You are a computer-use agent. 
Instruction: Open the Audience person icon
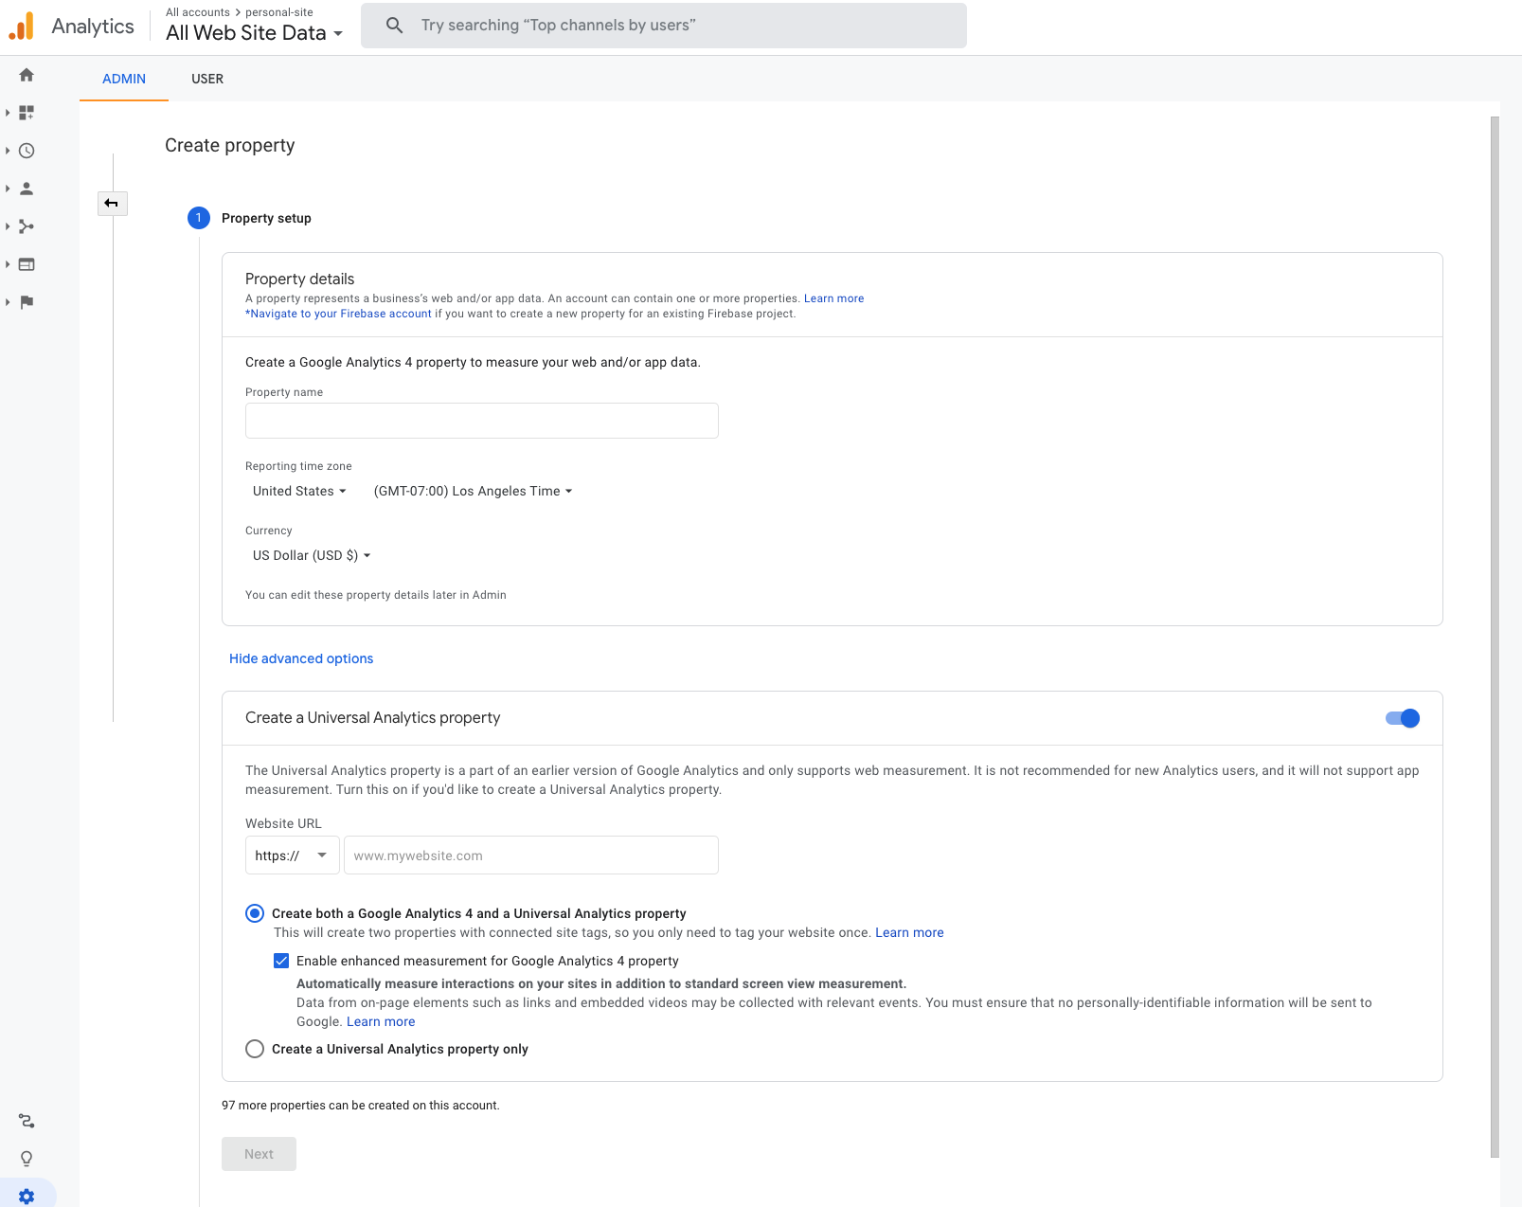click(x=27, y=189)
